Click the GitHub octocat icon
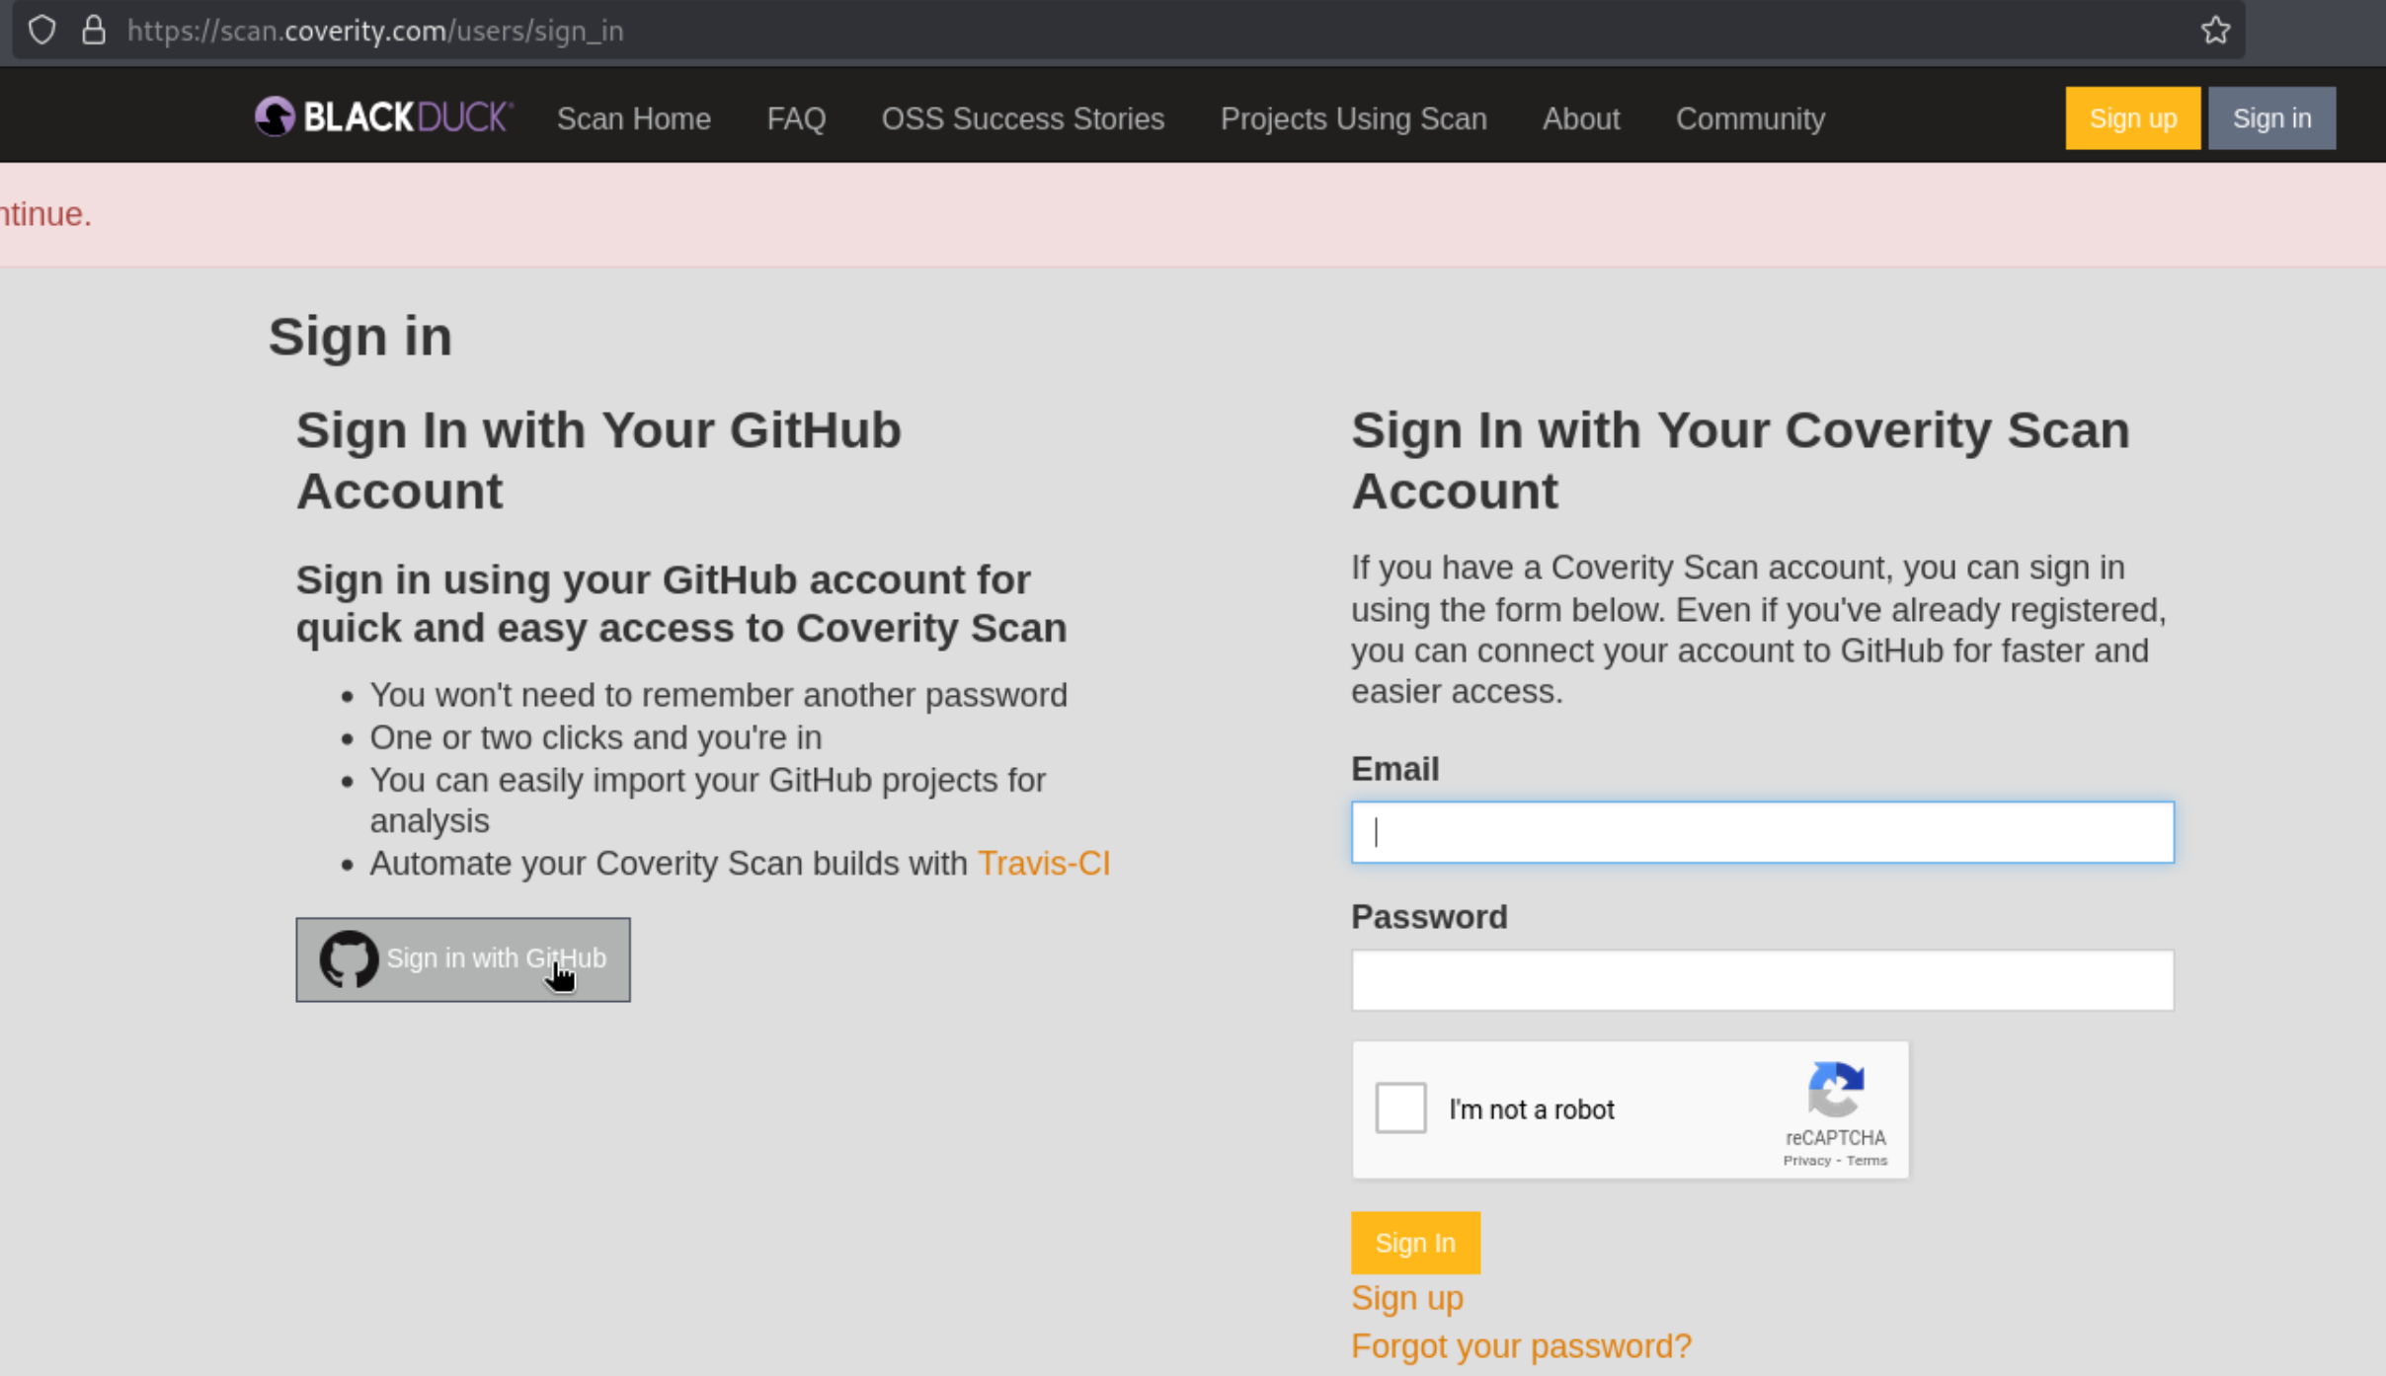The height and width of the screenshot is (1376, 2386). 349,958
